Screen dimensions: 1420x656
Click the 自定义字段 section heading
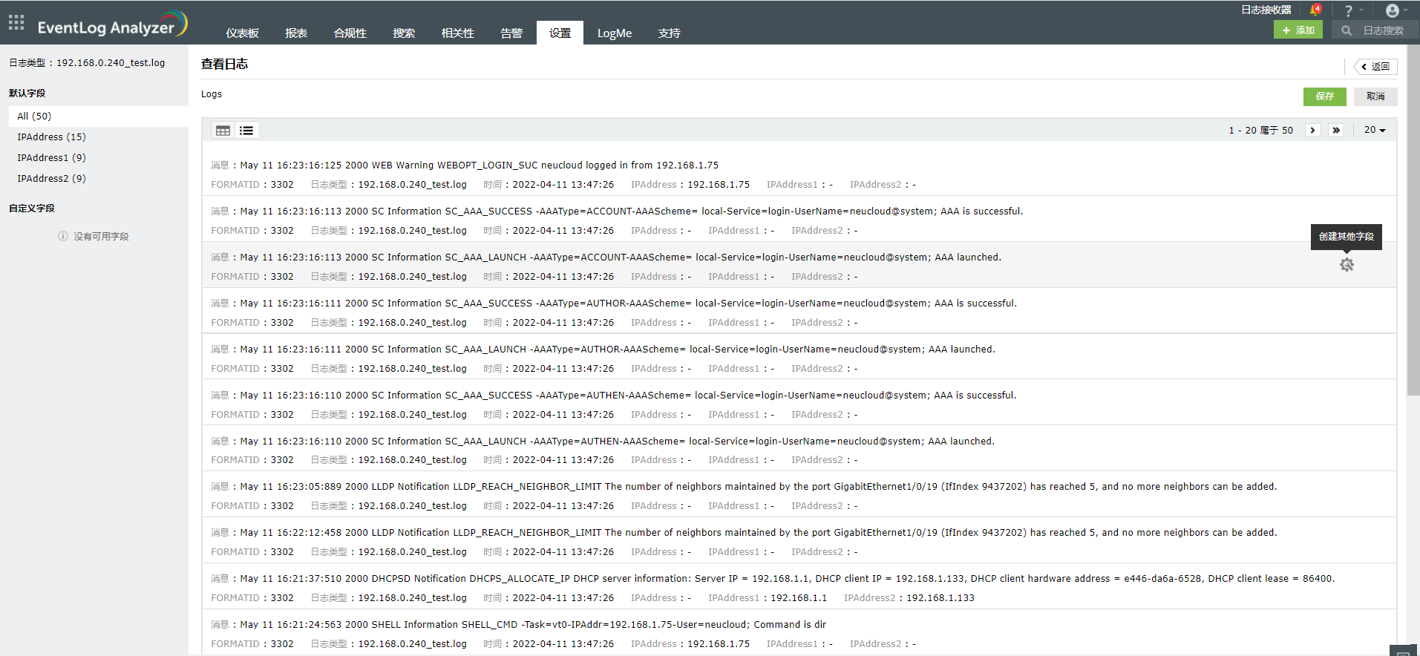[x=32, y=209]
